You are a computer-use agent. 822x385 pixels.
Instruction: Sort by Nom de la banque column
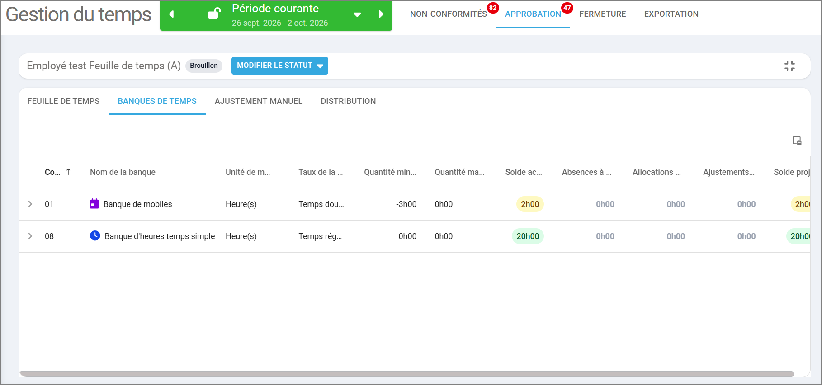point(123,172)
